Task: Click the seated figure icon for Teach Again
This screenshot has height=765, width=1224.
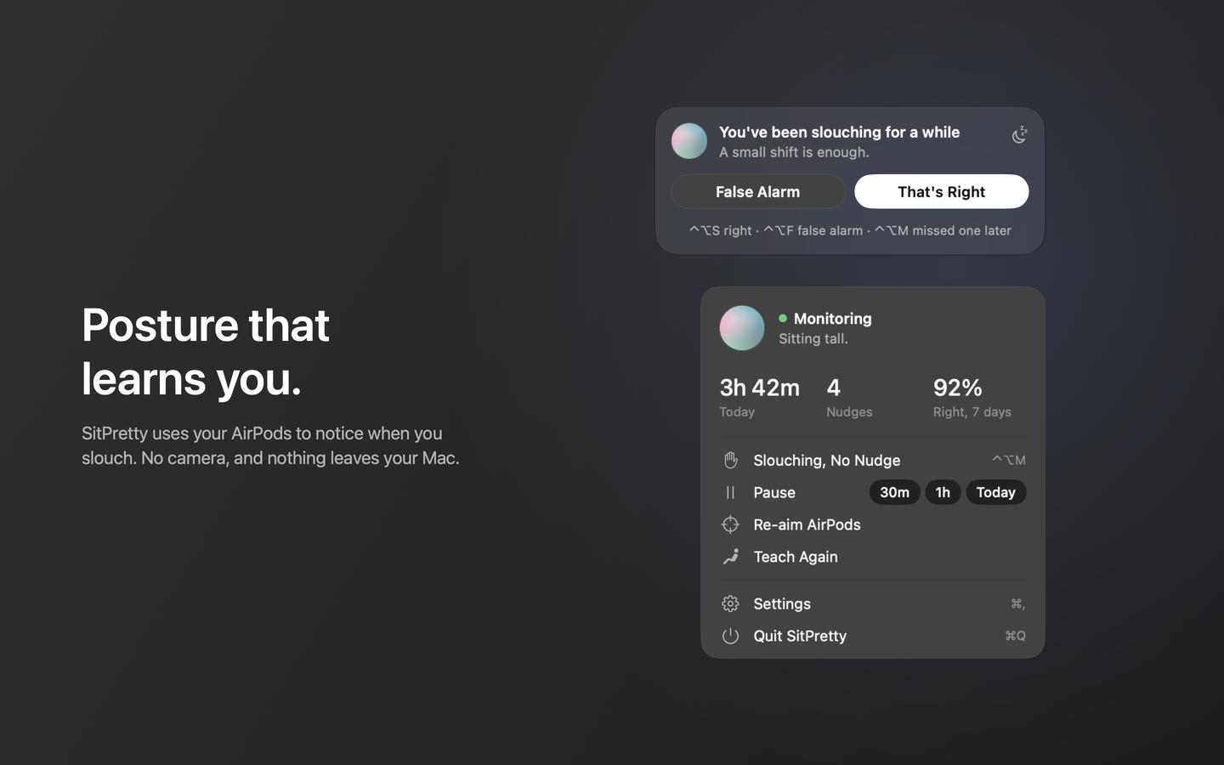Action: click(x=730, y=557)
